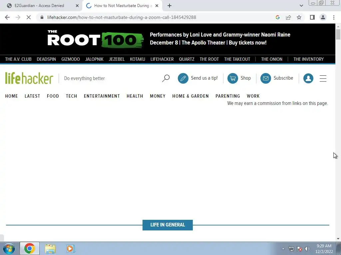Open the Gizmodo network link
This screenshot has height=255, width=341.
[71, 59]
